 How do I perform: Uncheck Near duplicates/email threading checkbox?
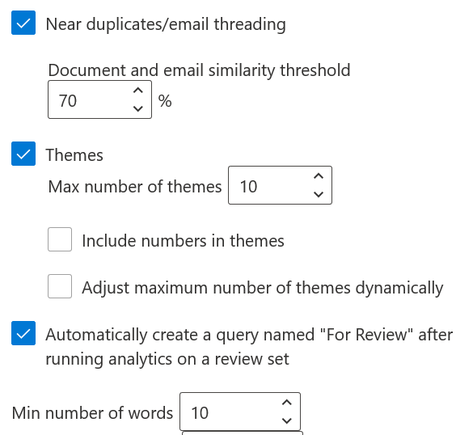click(x=23, y=23)
